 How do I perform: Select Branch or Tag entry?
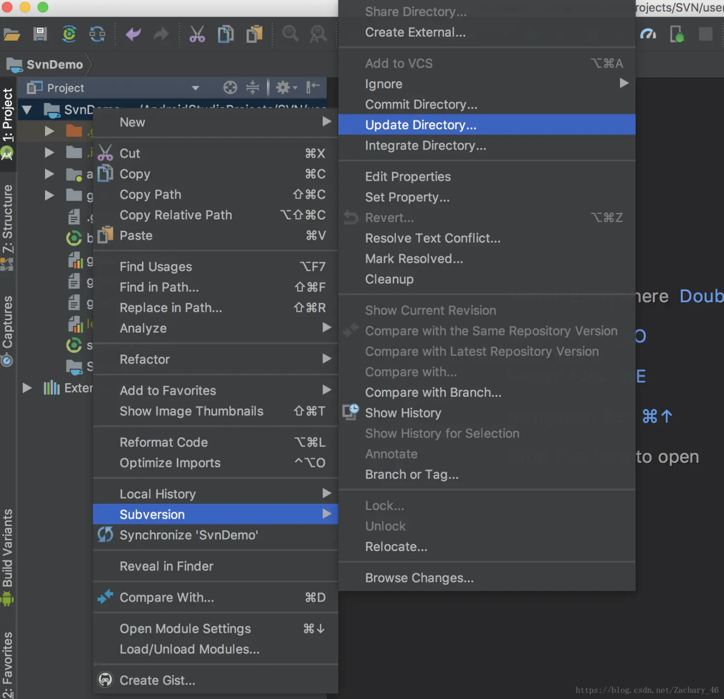(x=487, y=475)
